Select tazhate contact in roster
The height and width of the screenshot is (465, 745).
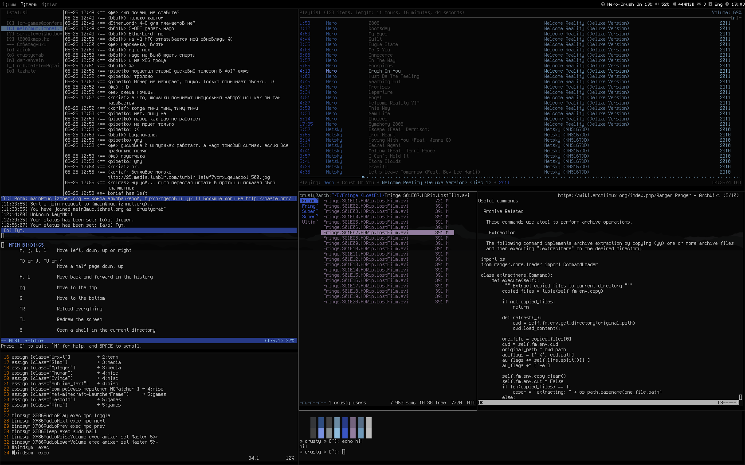(x=21, y=71)
